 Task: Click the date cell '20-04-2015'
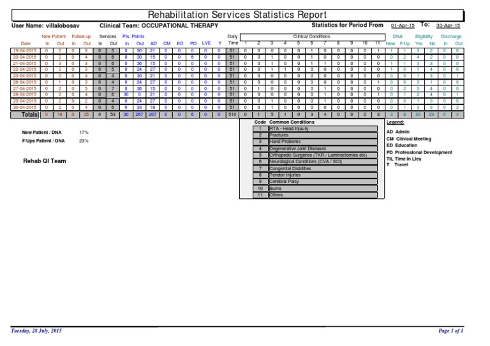click(25, 57)
